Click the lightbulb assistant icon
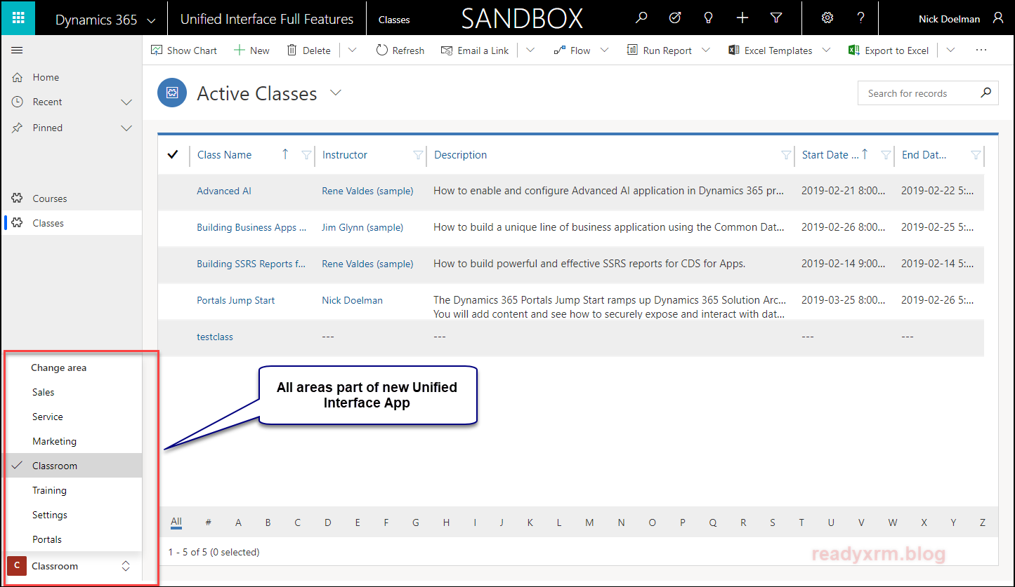 pos(708,18)
